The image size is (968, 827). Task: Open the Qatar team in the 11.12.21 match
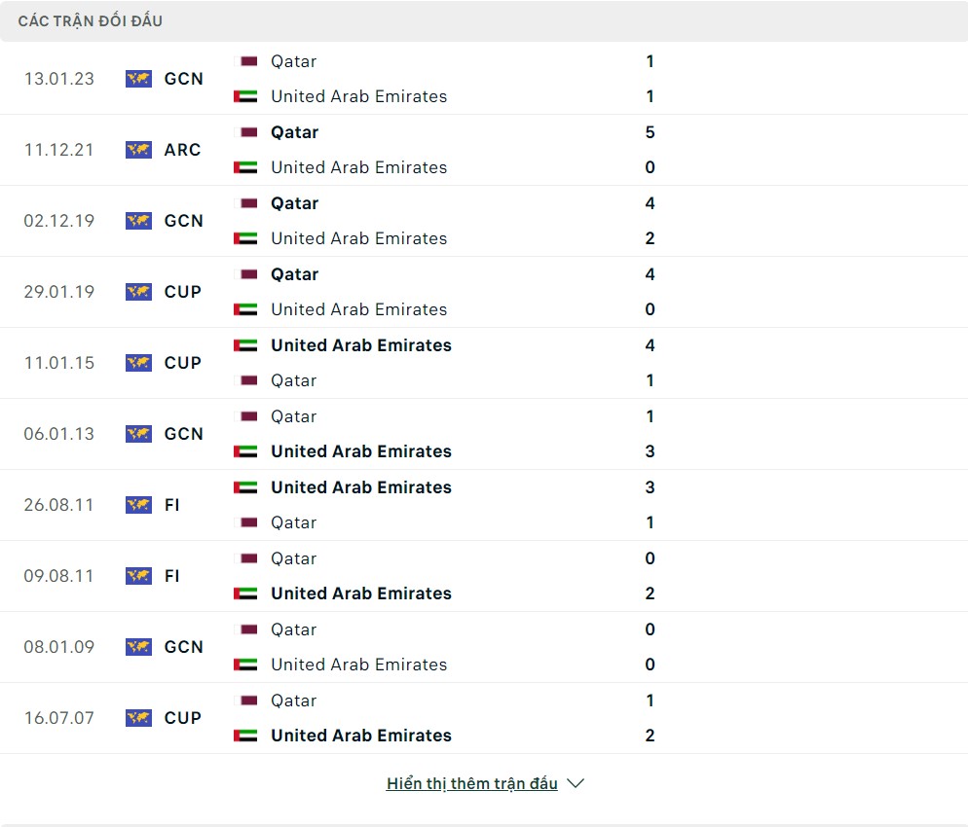(x=294, y=132)
